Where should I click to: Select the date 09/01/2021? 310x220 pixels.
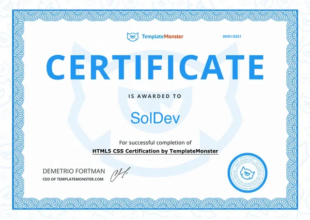pos(232,36)
